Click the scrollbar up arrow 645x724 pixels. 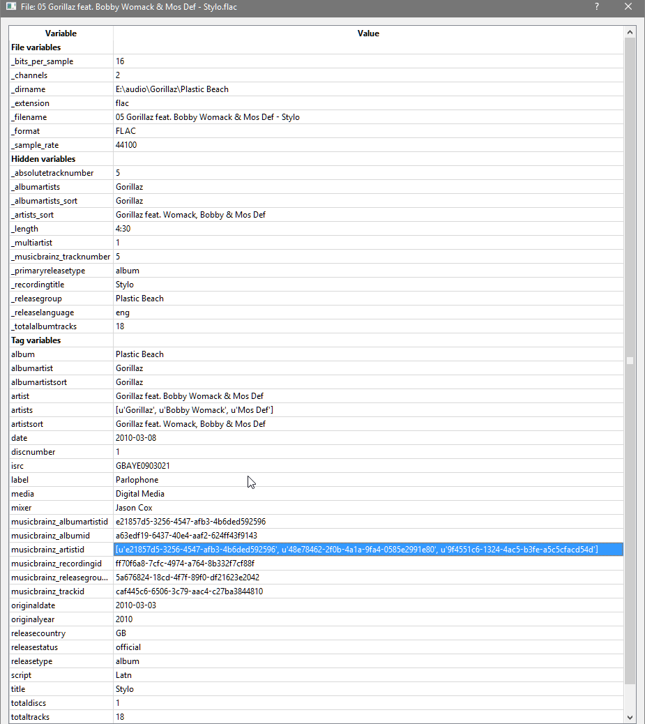pos(630,32)
